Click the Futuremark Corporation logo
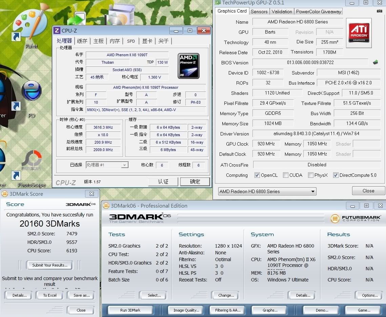The image size is (386, 317). point(356,218)
